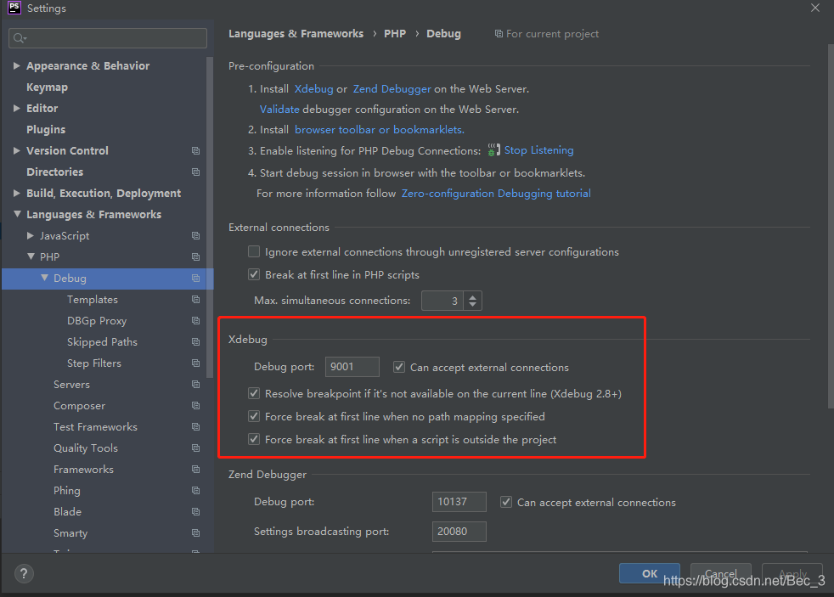Close the Settings dialog with X
The width and height of the screenshot is (834, 597).
814,8
